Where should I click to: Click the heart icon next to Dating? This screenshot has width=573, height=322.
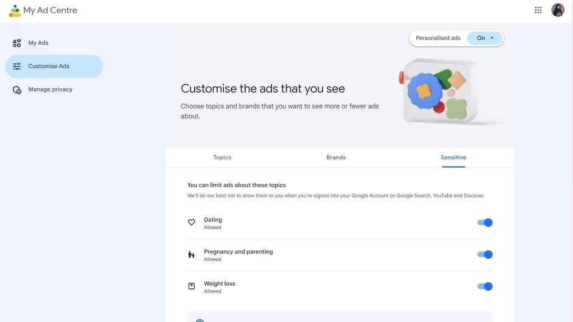pos(191,222)
